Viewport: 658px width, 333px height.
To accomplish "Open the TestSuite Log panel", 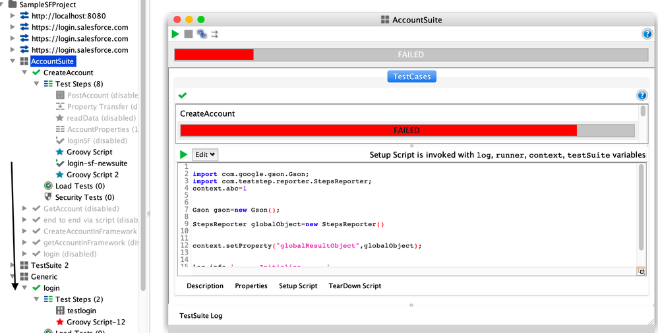I will pyautogui.click(x=200, y=316).
